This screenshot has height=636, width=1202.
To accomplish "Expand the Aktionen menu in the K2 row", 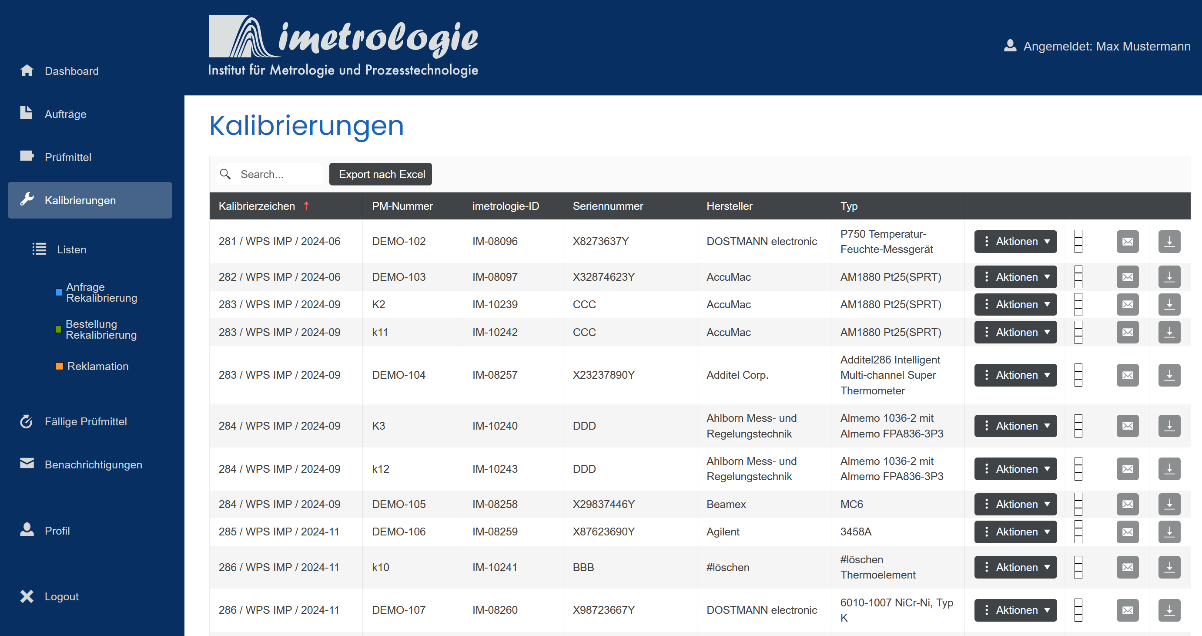I will (x=1015, y=304).
